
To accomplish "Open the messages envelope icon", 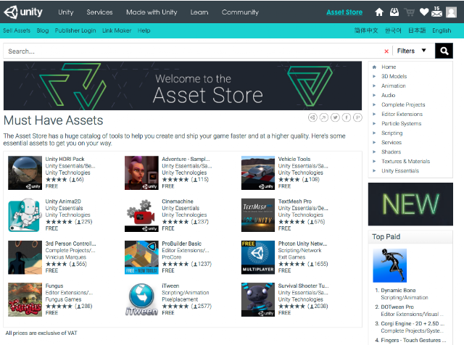I will 436,12.
